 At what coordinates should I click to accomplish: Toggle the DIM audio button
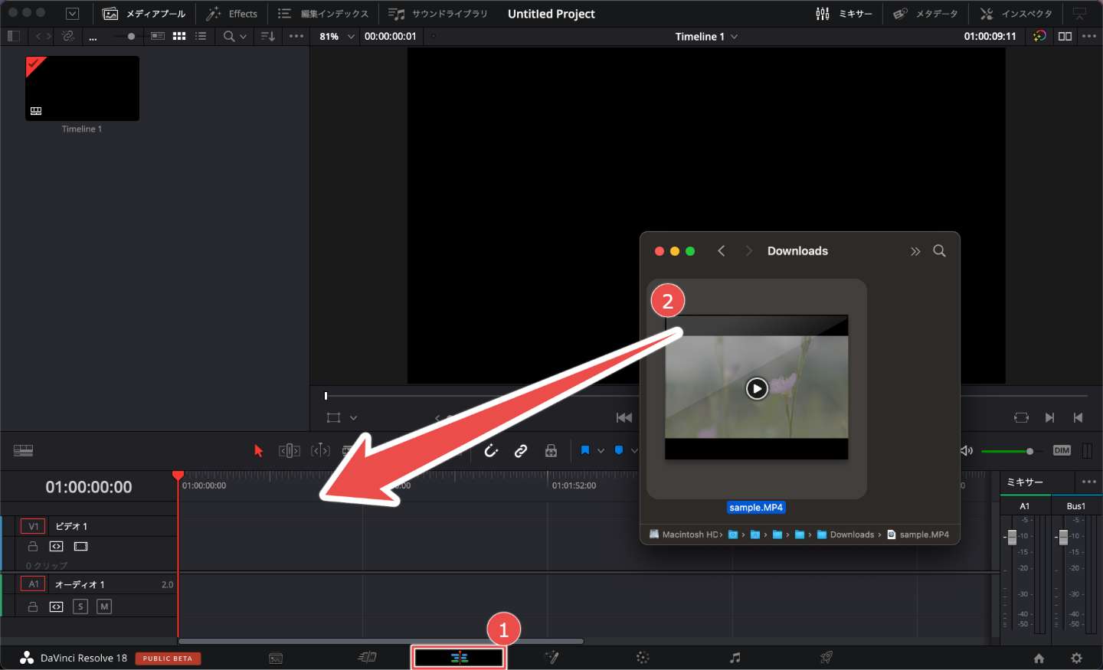coord(1062,450)
